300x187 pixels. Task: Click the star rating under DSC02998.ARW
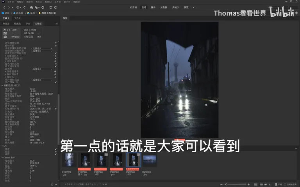[x=132, y=169]
